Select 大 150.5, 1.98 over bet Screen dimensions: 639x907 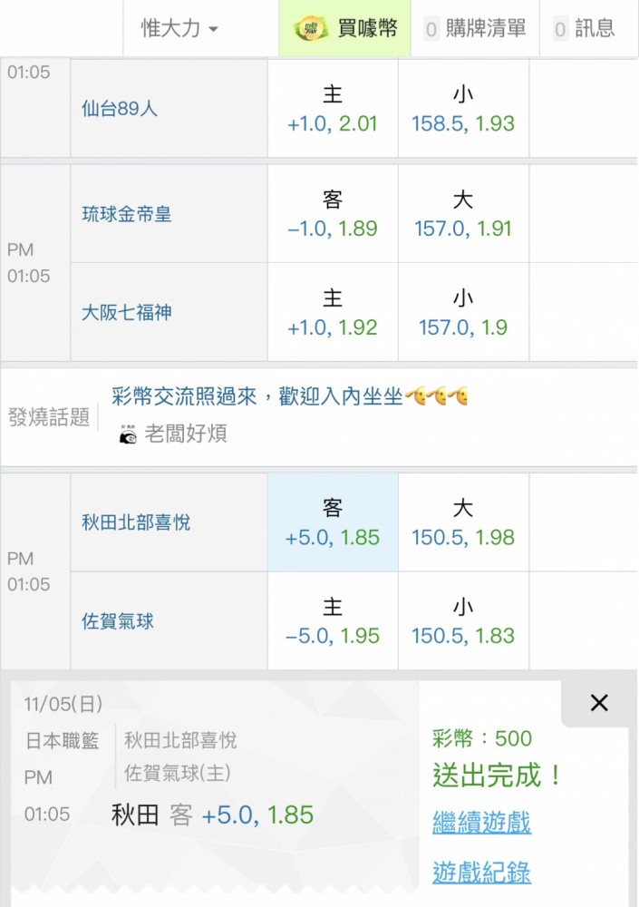pyautogui.click(x=463, y=523)
